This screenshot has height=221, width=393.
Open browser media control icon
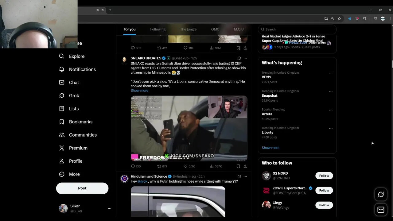(375, 19)
